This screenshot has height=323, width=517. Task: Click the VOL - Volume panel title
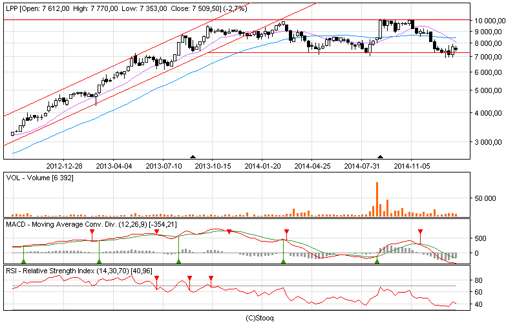(39, 178)
